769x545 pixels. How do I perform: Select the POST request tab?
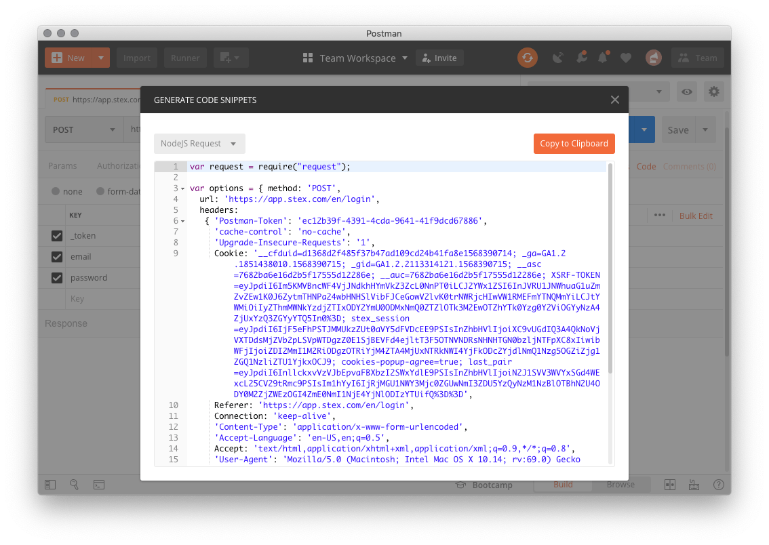(93, 99)
